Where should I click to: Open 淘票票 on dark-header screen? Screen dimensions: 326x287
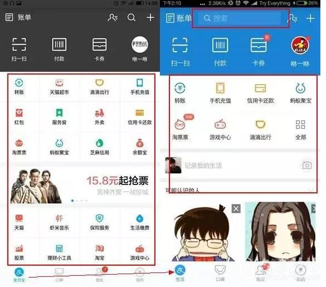click(x=19, y=147)
